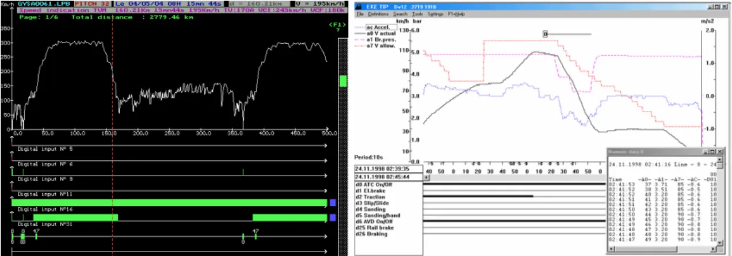This screenshot has height=256, width=732.
Task: Click the green indicator block on right scrollbar
Action: [344, 81]
